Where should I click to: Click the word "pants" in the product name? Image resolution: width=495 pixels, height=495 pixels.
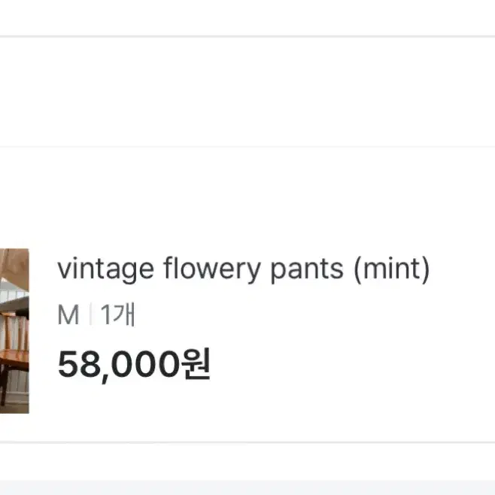(x=307, y=270)
